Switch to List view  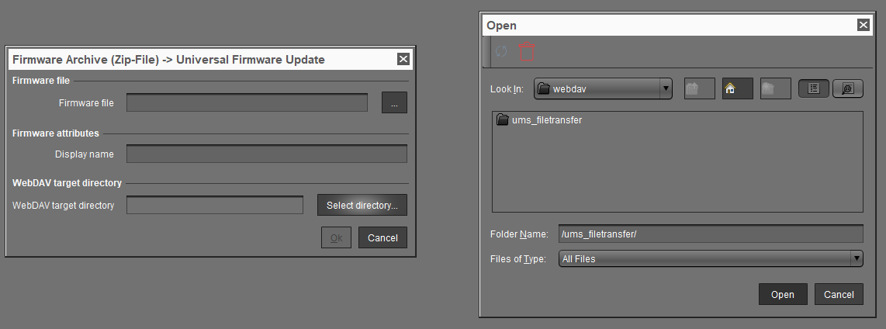(x=813, y=88)
